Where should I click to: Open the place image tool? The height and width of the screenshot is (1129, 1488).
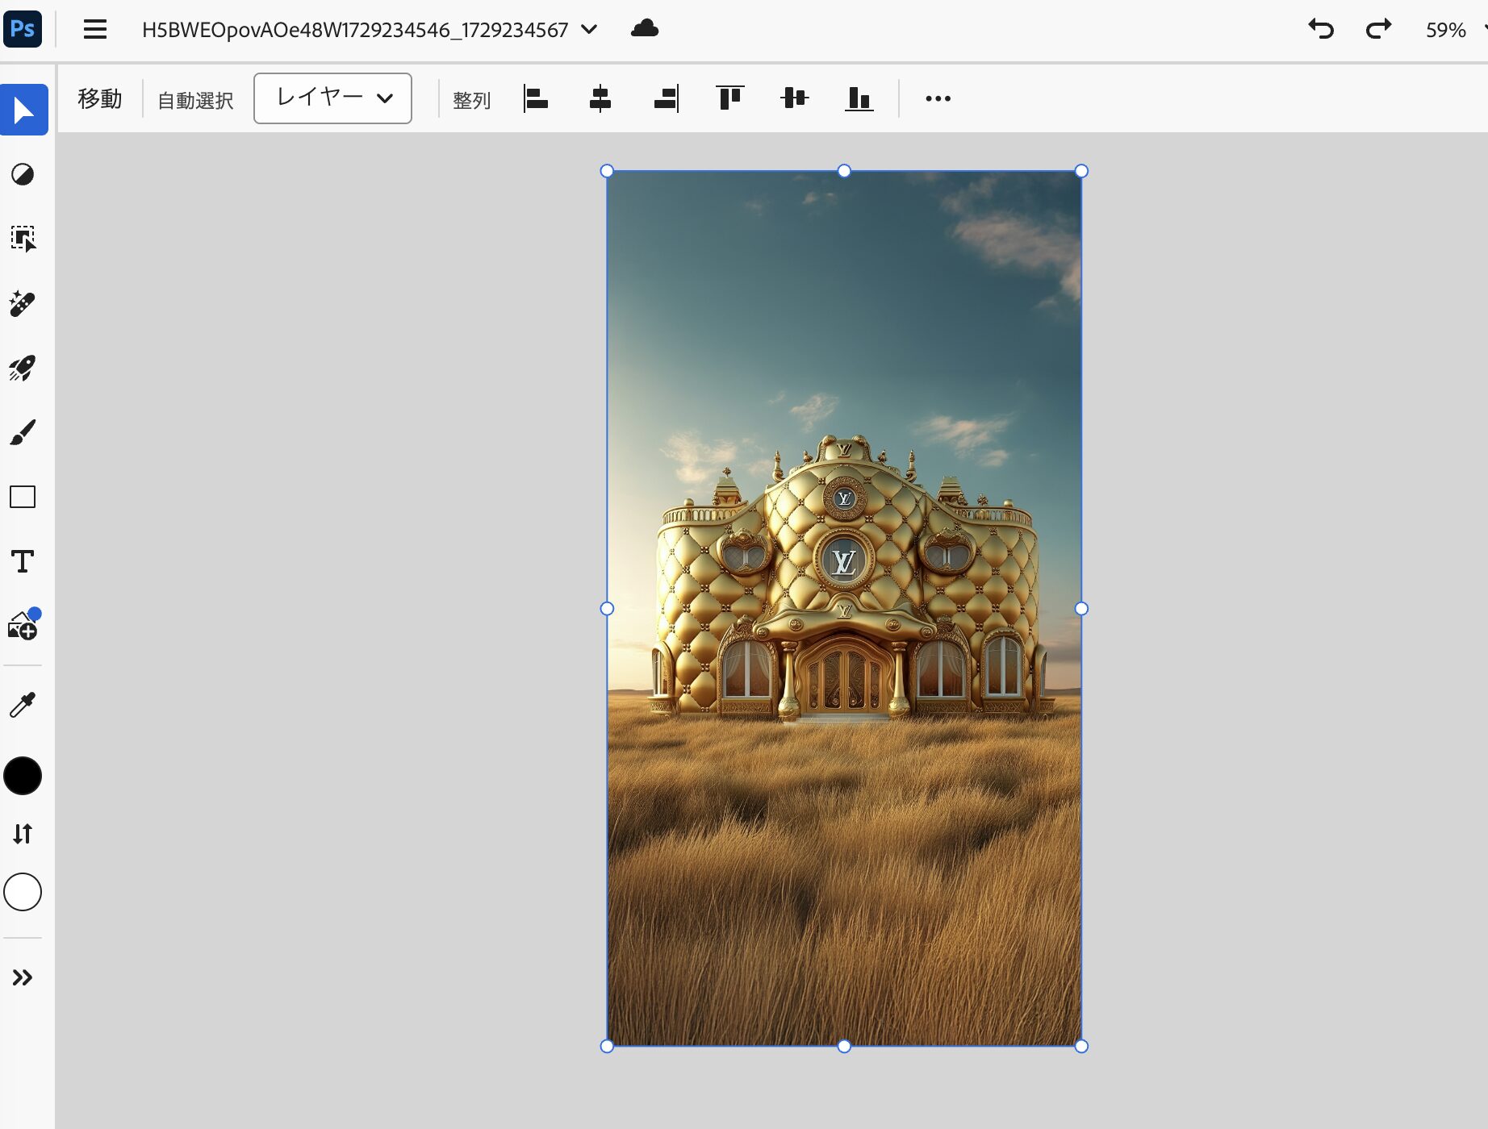click(23, 625)
